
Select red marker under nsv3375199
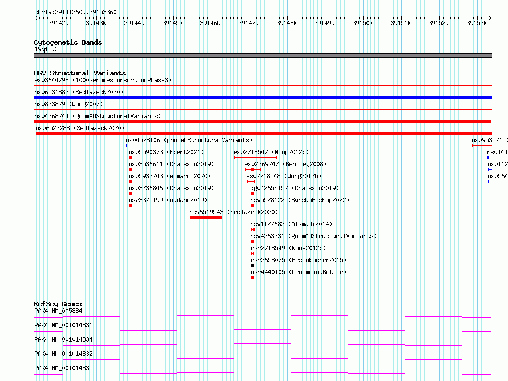[x=131, y=206]
